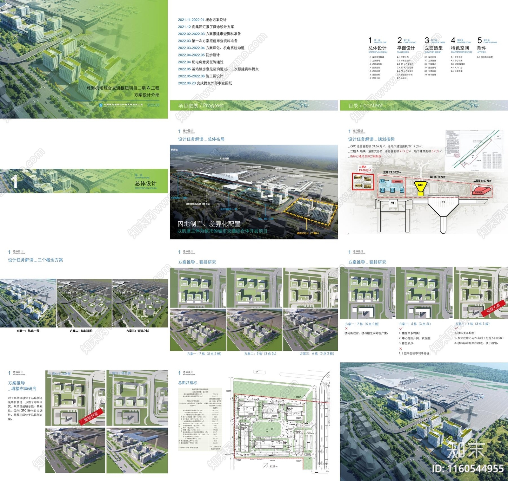Click timeline entry 2022.04-2022.05 初步设计
The height and width of the screenshot is (481, 508).
199,55
